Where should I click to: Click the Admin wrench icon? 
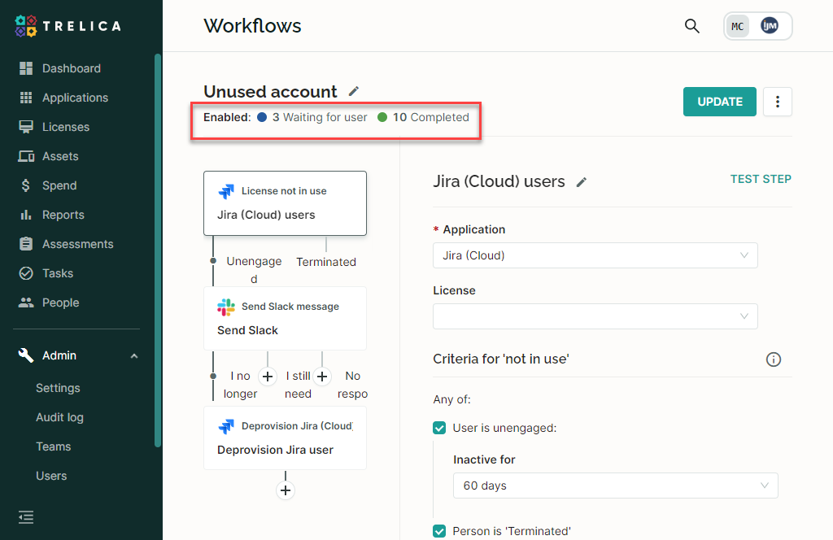click(25, 355)
